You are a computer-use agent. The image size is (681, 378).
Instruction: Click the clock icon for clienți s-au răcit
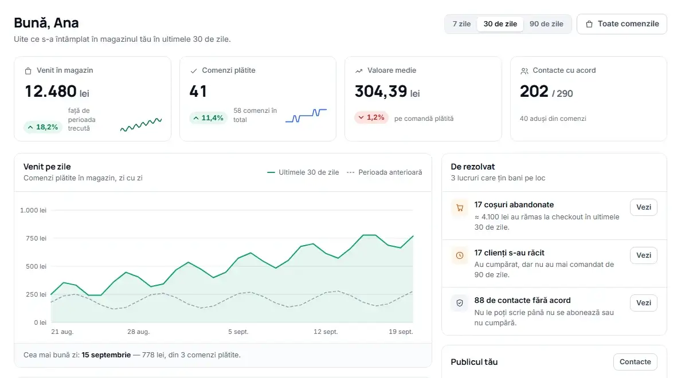tap(460, 255)
